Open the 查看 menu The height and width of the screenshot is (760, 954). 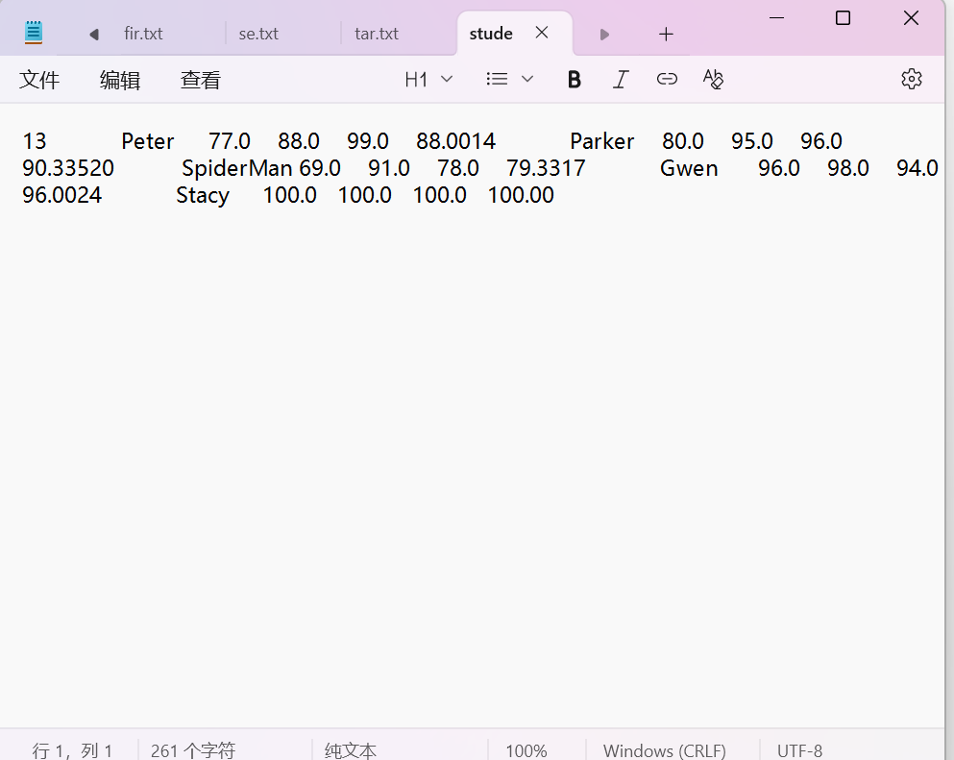click(x=200, y=80)
